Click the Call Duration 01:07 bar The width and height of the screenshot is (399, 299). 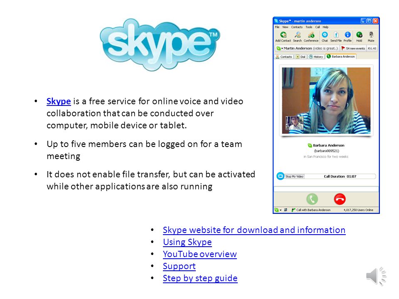(340, 176)
